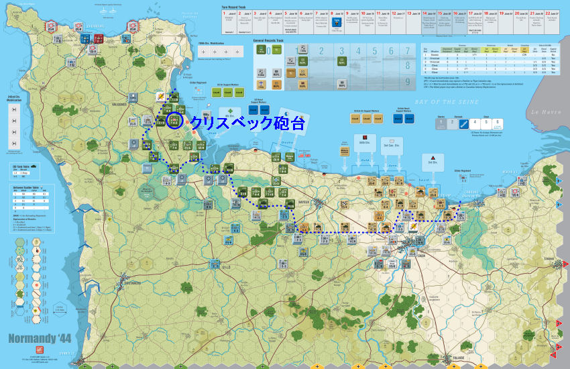570x369 pixels.
Task: Click the General Records Track heading
Action: pyautogui.click(x=269, y=40)
